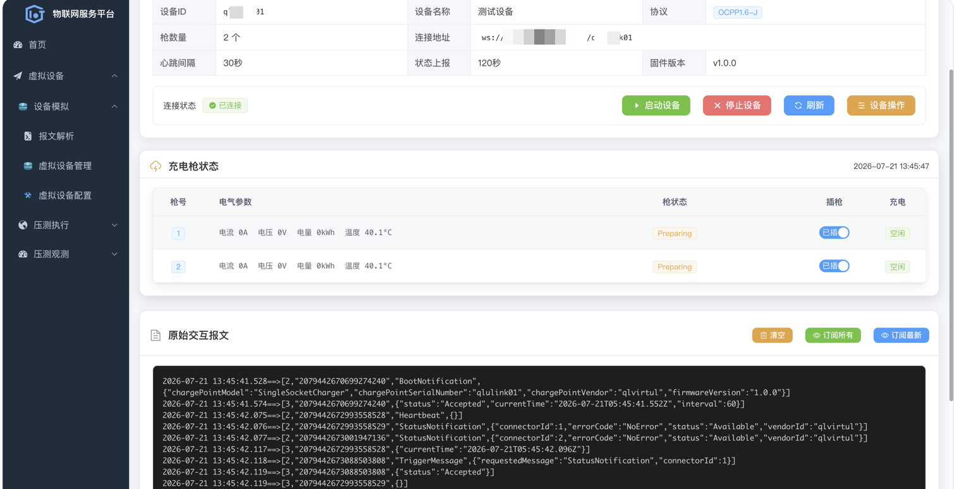Screen dimensions: 954x489
Task: Collapse the 设备模拟 submenu chevron
Action: [114, 107]
